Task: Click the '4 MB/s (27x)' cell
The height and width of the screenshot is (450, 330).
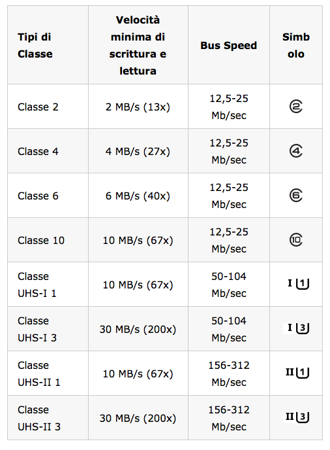Action: [x=138, y=151]
